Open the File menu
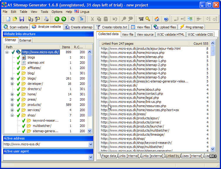Viewport: 221px width, 169px height. click(5, 12)
